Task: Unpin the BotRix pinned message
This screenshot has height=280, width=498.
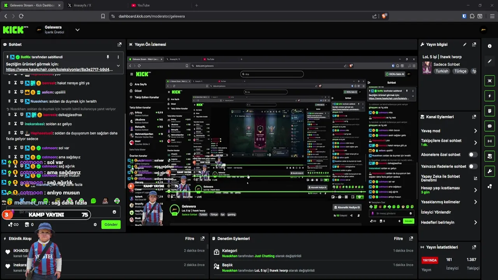Action: (108, 57)
